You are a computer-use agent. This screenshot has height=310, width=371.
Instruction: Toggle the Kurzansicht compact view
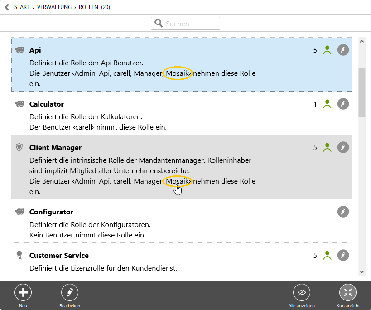click(348, 293)
